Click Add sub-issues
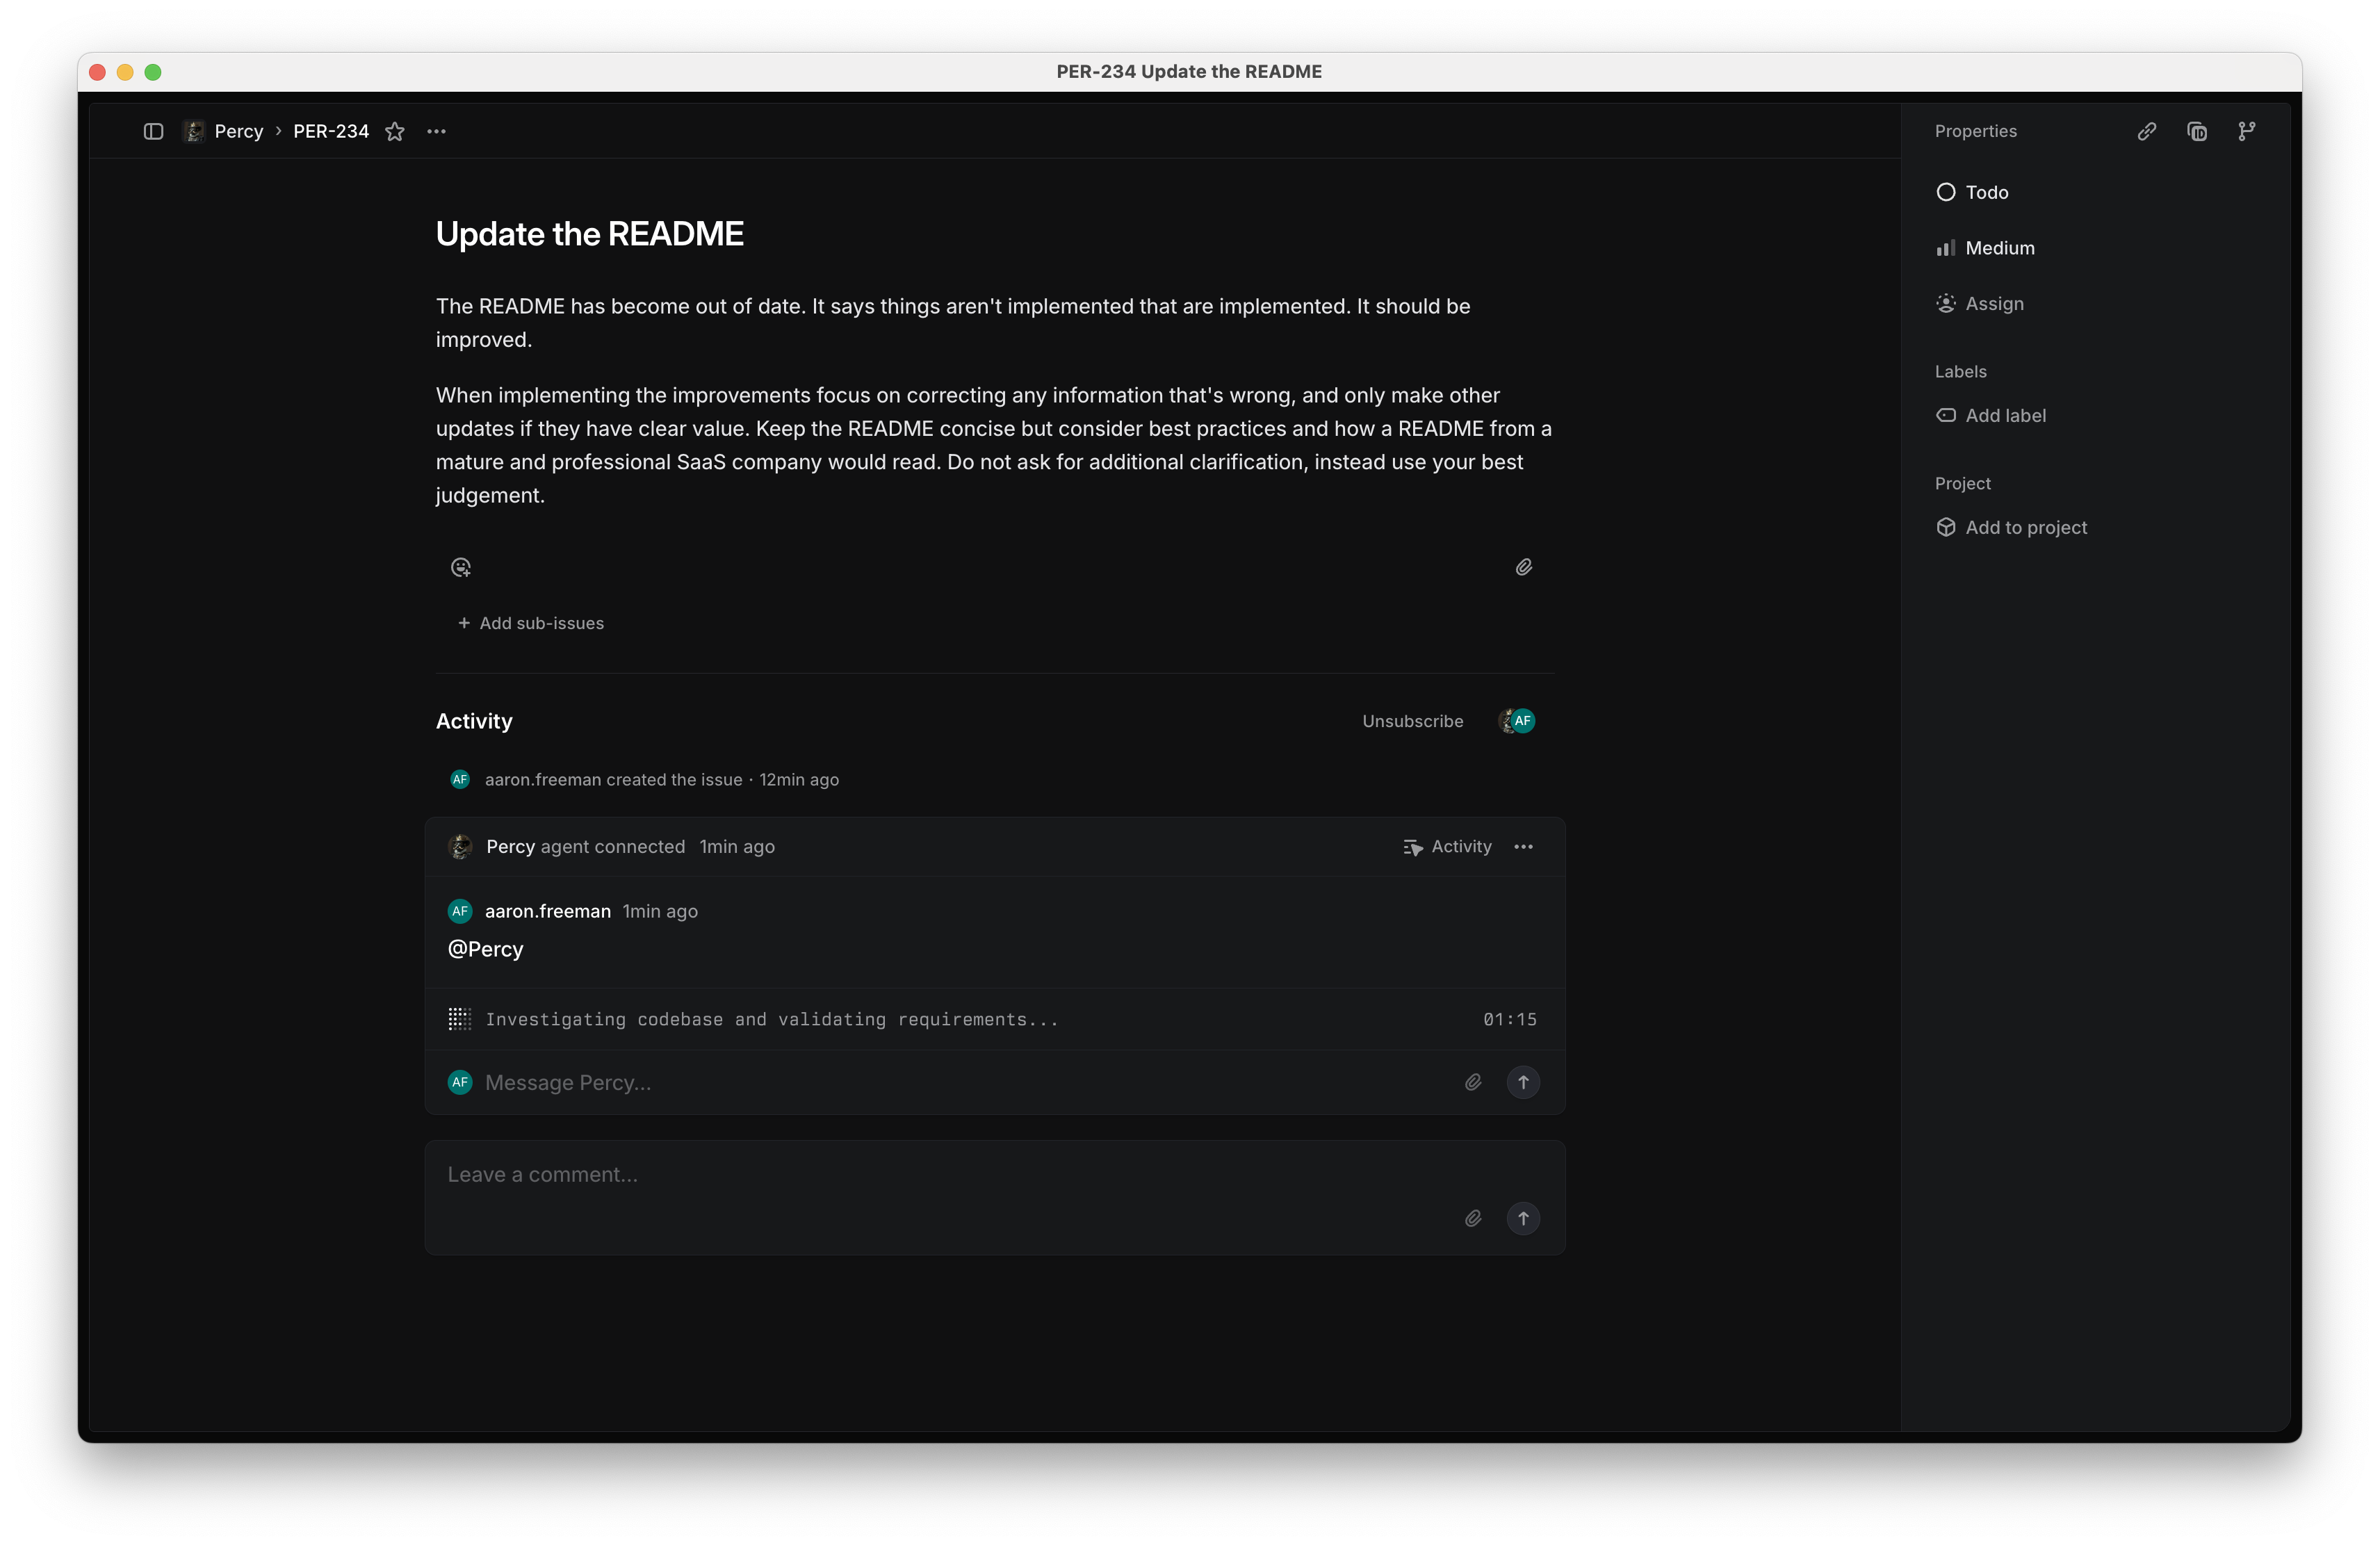2380x1546 pixels. (x=531, y=623)
